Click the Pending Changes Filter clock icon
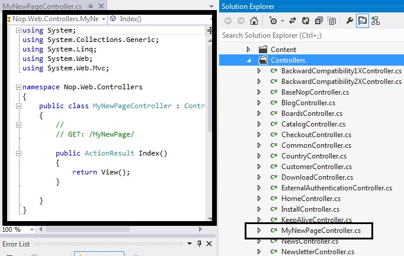This screenshot has width=404, height=256. pyautogui.click(x=273, y=21)
